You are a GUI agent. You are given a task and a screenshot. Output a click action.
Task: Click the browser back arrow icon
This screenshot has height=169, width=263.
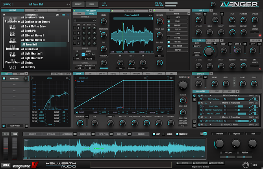pos(4,15)
